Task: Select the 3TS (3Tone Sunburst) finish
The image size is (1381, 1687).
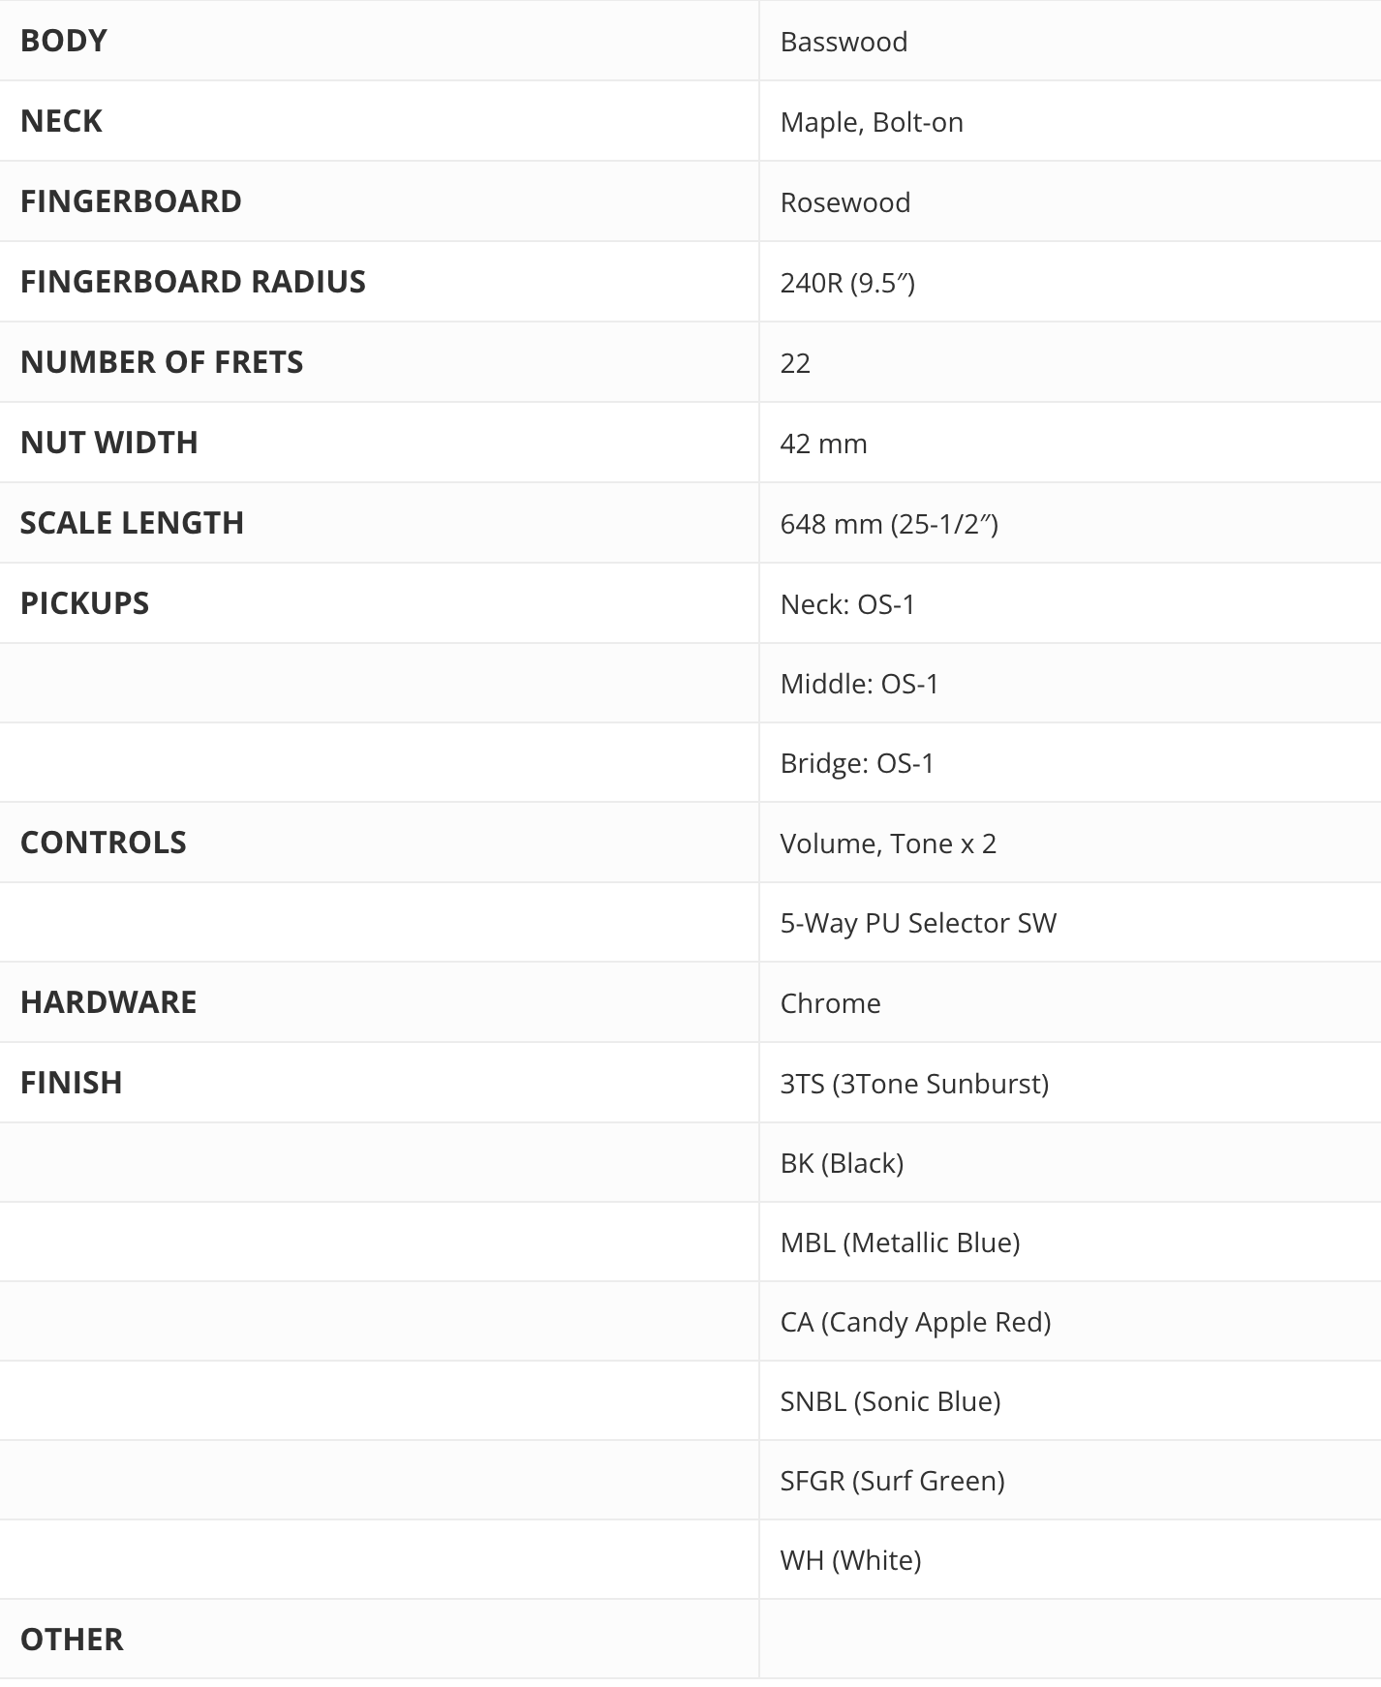Action: click(914, 1084)
